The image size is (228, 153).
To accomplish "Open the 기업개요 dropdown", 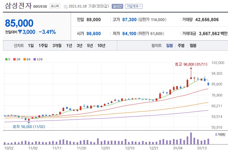I will click(134, 6).
